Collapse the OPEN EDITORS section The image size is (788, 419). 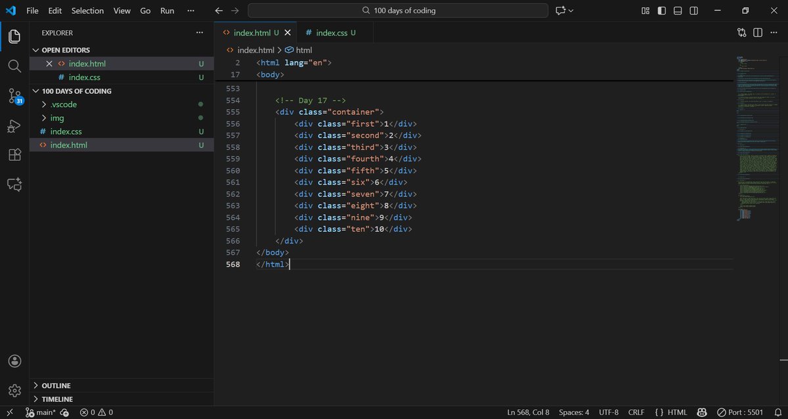click(36, 49)
